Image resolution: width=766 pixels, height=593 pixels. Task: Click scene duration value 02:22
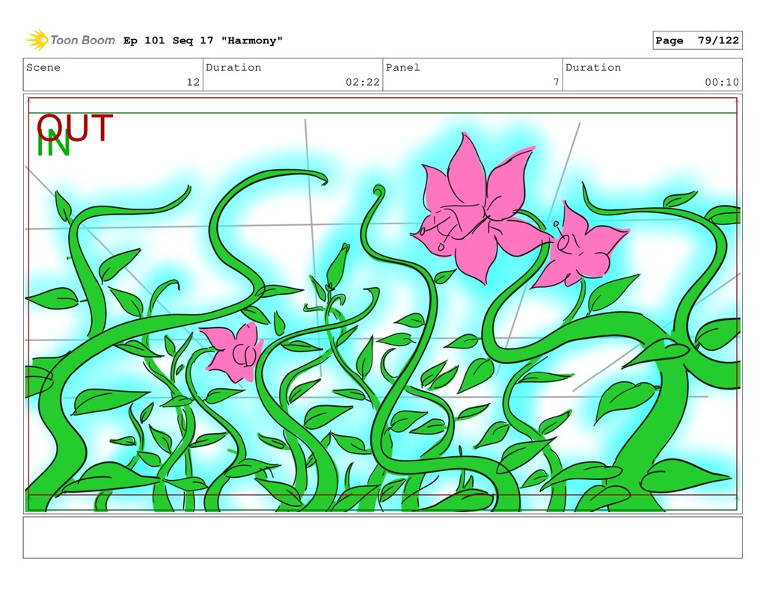coord(363,82)
